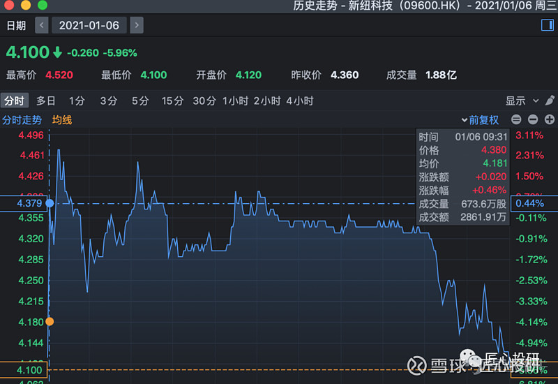The image size is (558, 384).
Task: Switch to the 15分 interval
Action: click(x=172, y=101)
